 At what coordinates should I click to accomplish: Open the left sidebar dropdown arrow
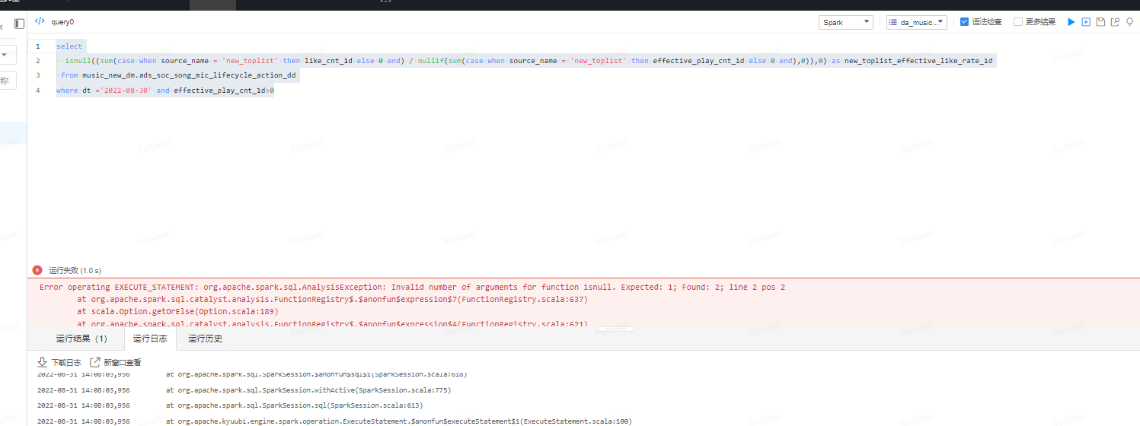point(6,55)
